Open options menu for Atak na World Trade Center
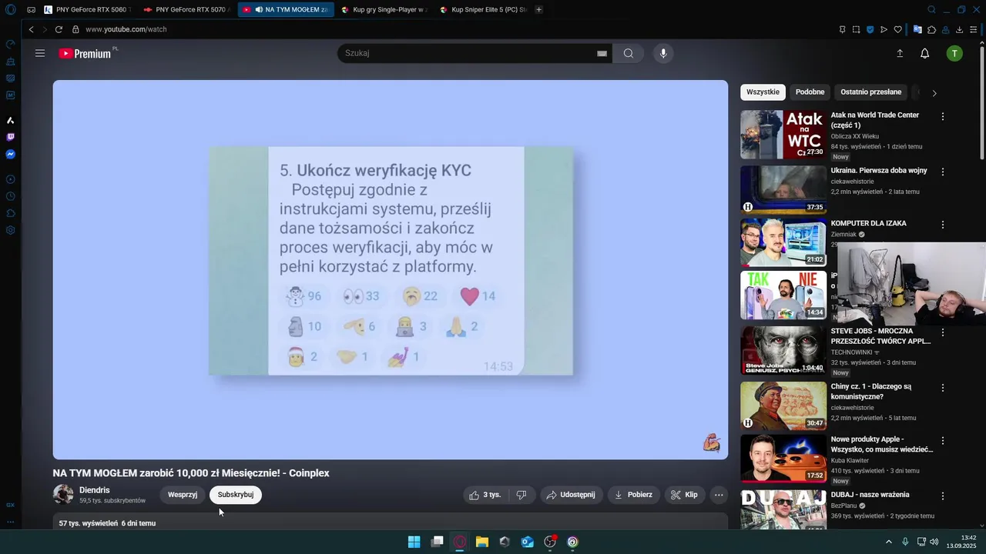Image resolution: width=986 pixels, height=554 pixels. click(943, 116)
